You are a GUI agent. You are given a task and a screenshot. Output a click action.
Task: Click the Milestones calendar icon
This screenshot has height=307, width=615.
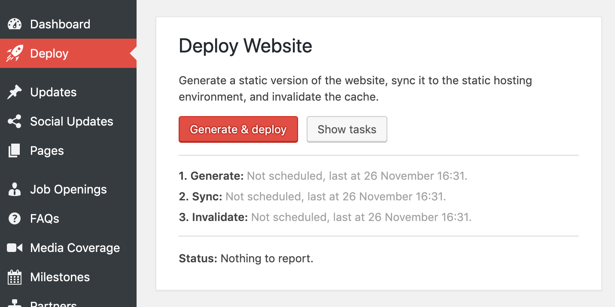(x=15, y=277)
